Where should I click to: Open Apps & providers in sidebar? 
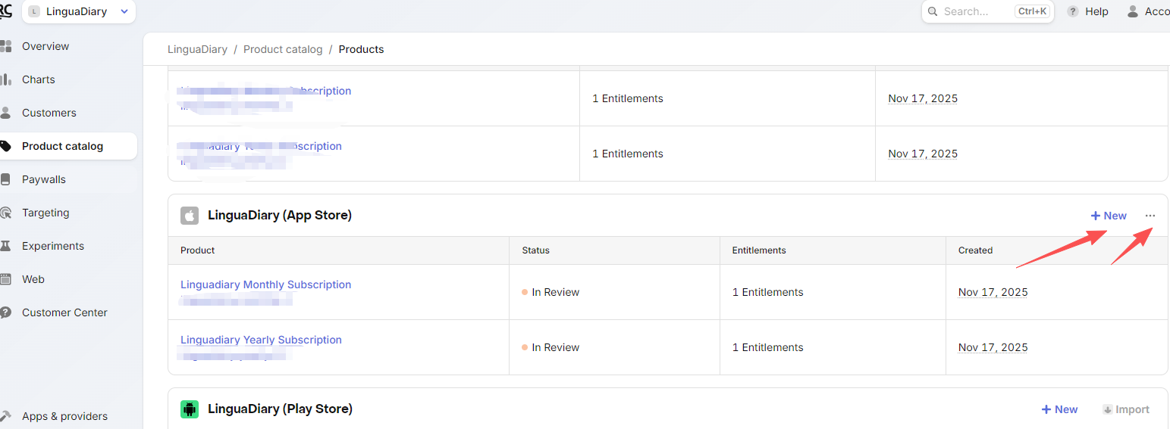64,416
